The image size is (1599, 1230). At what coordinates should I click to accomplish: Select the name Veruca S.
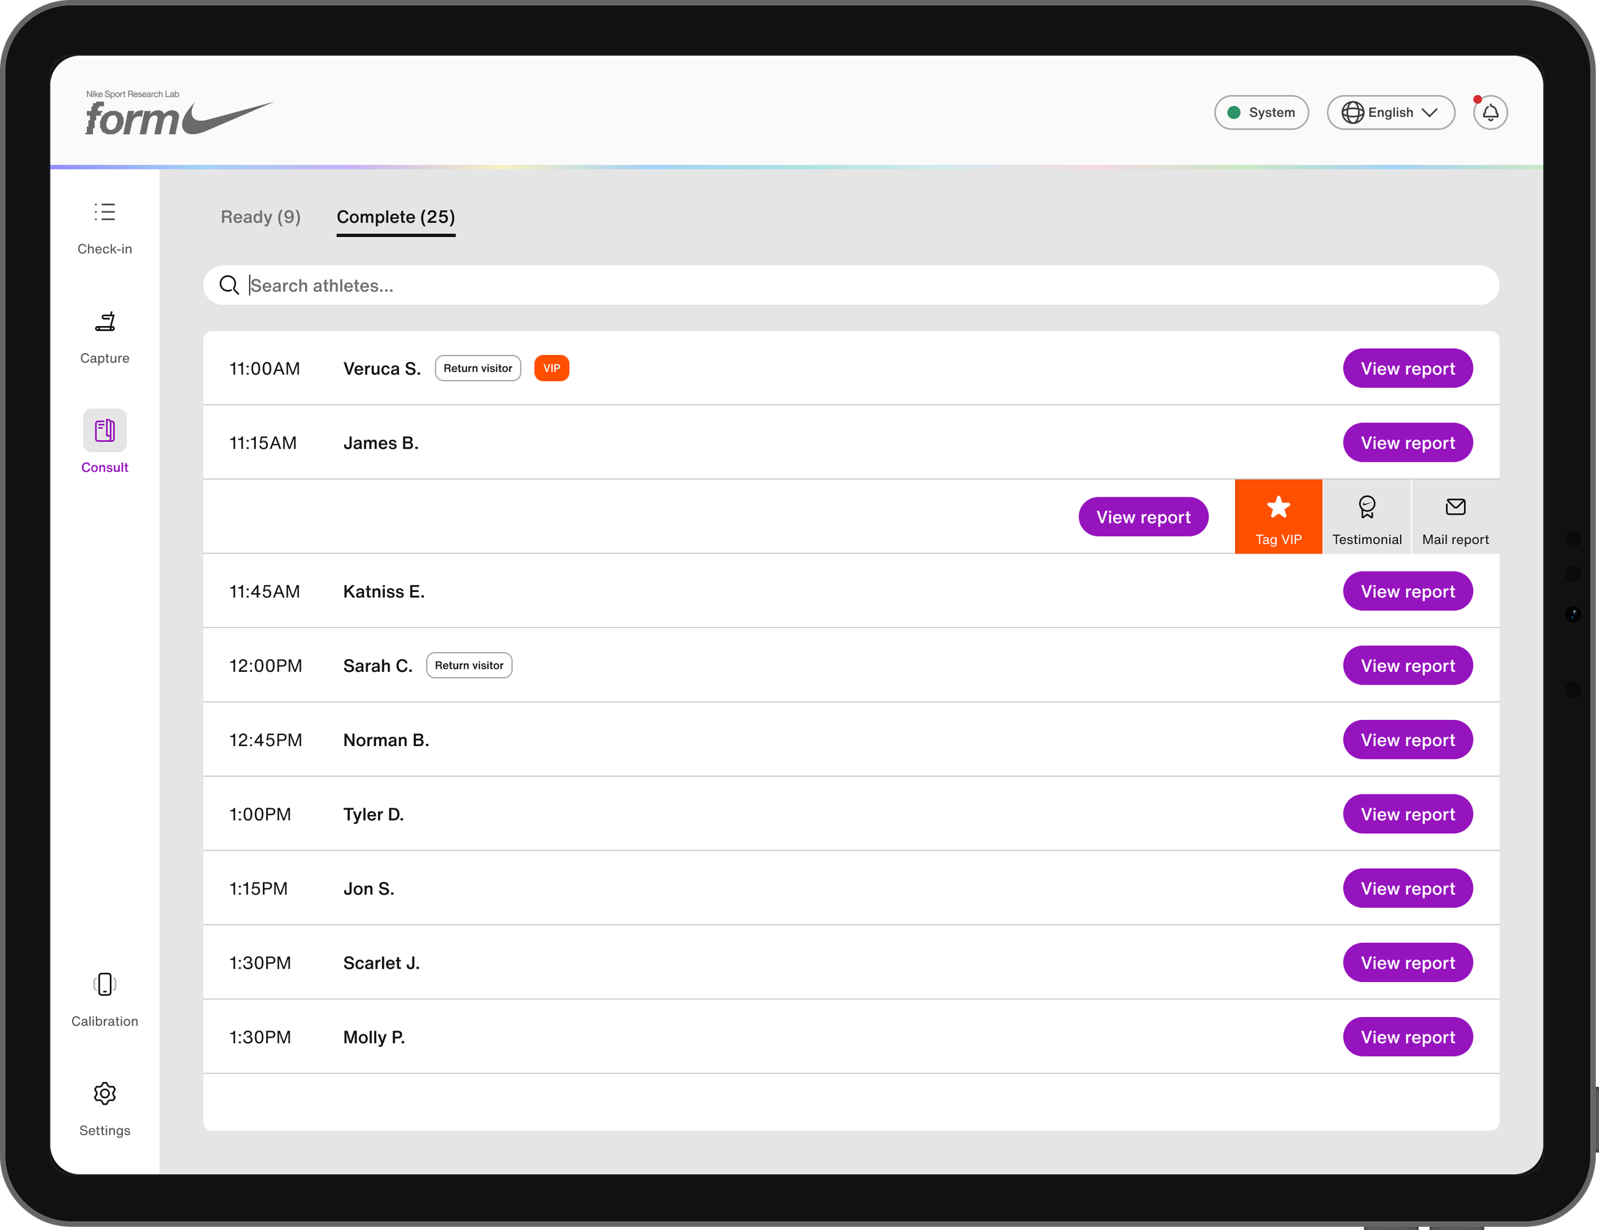(x=381, y=369)
